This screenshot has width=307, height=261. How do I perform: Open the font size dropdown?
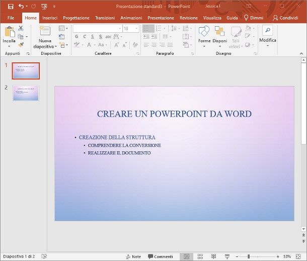136,29
